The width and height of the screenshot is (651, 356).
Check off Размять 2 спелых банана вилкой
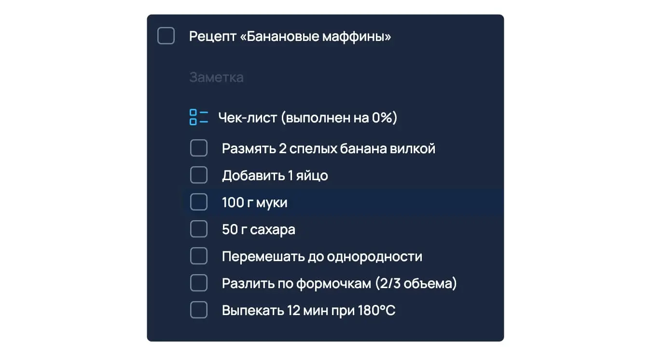pos(198,148)
